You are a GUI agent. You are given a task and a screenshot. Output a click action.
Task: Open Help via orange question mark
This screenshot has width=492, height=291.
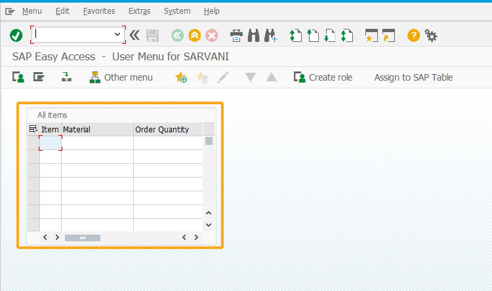click(413, 35)
